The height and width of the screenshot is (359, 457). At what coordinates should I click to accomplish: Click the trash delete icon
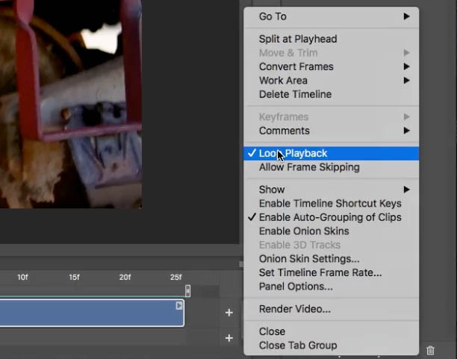[430, 350]
